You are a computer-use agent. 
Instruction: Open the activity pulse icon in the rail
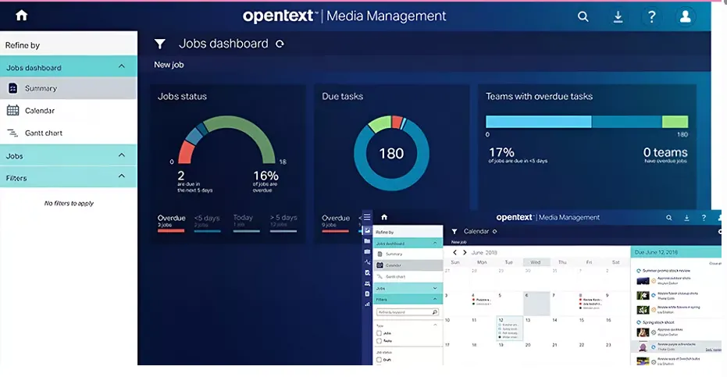367,262
